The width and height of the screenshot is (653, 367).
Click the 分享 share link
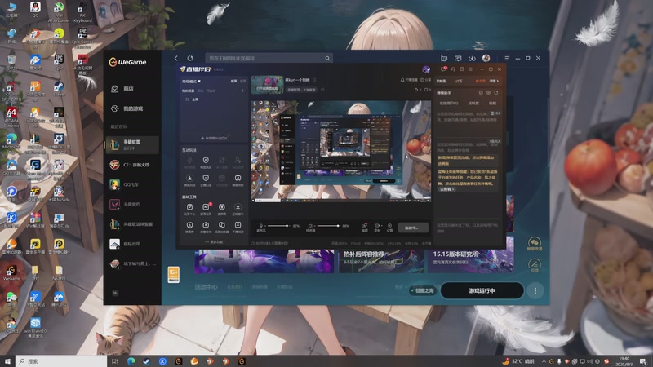[426, 80]
